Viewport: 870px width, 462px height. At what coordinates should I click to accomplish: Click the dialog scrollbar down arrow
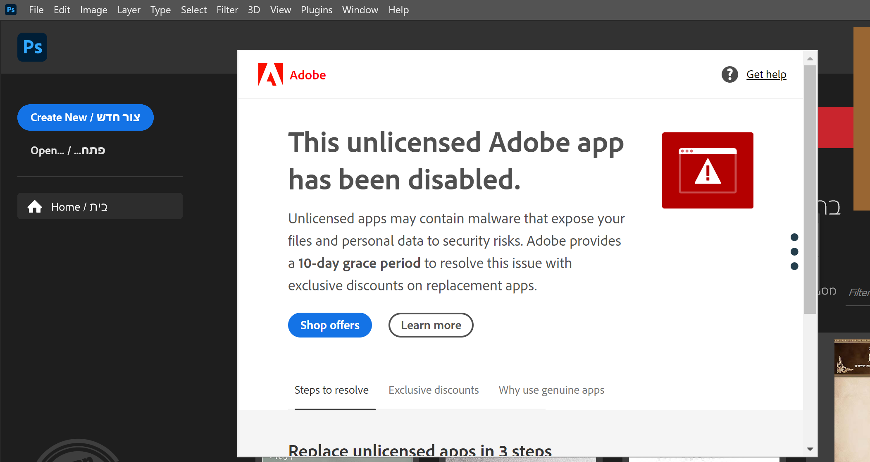pos(810,449)
